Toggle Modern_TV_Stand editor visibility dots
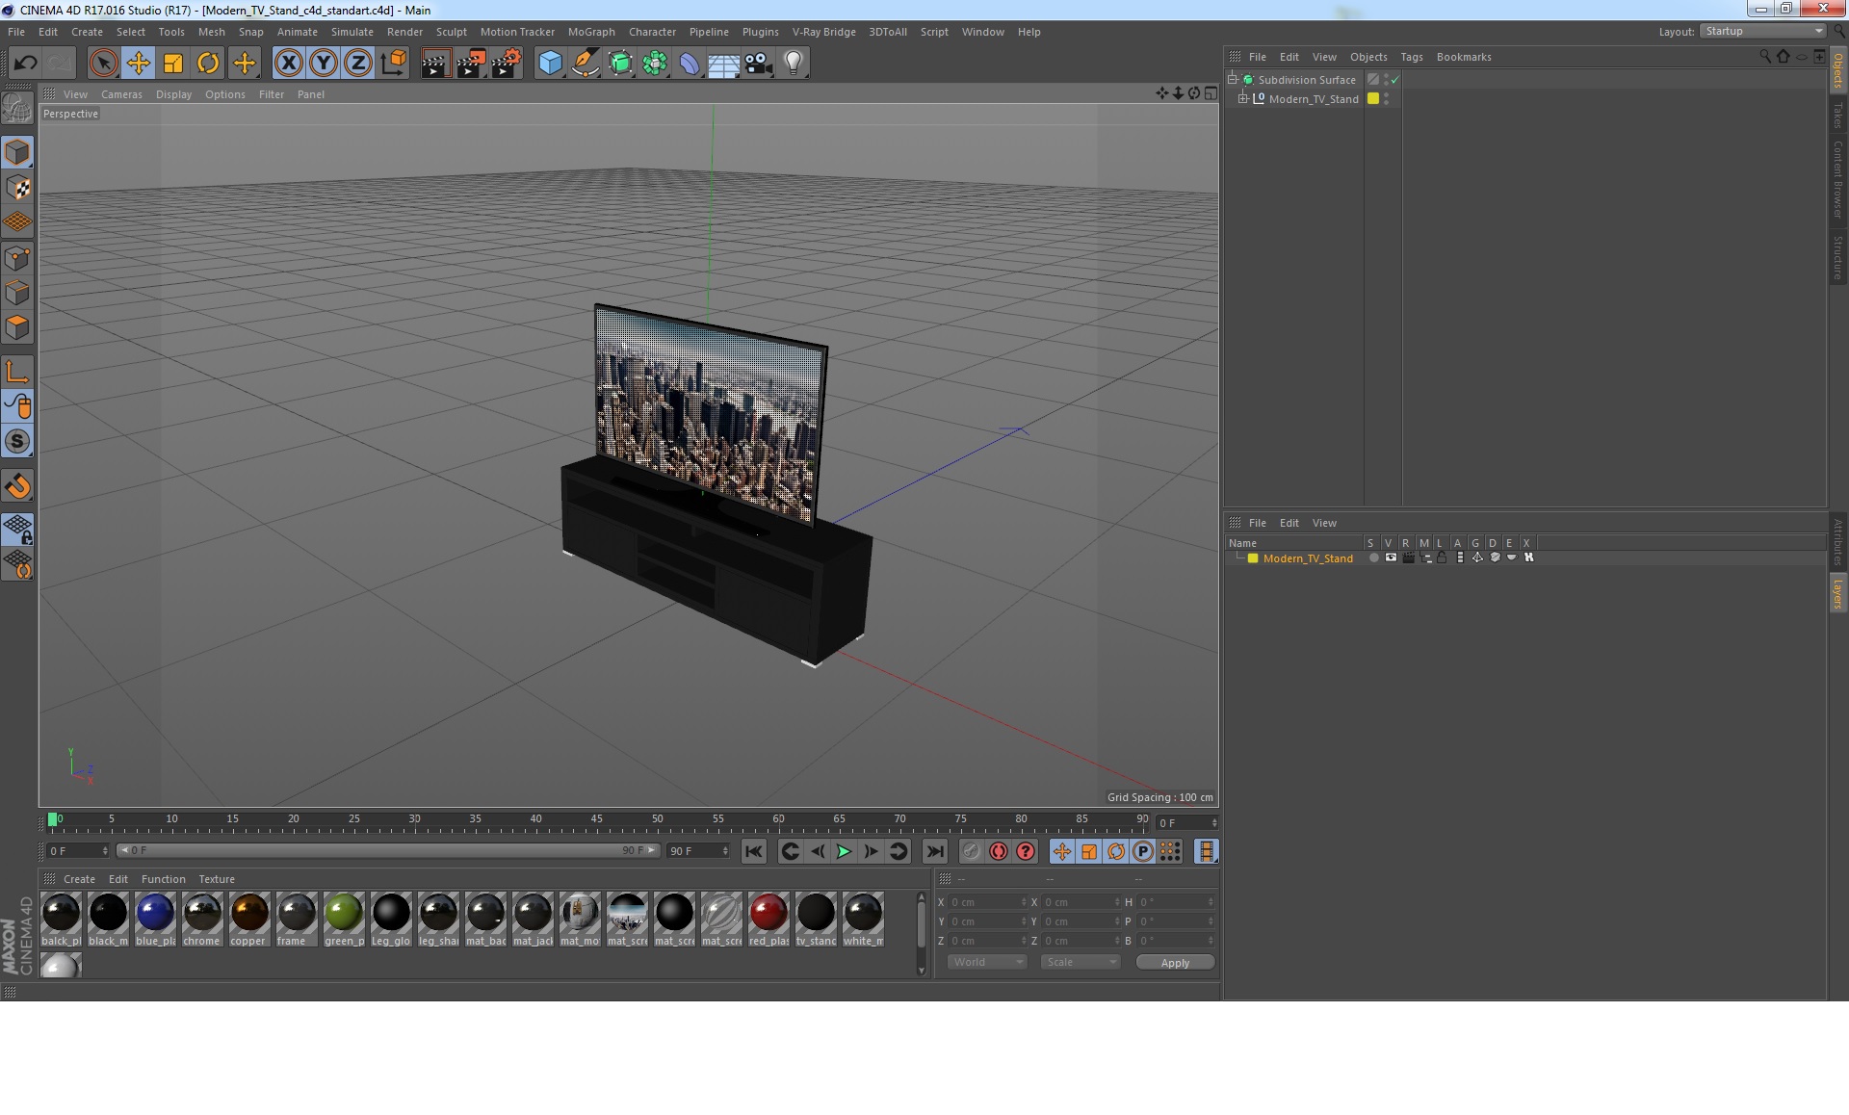1849x1115 pixels. [1386, 98]
